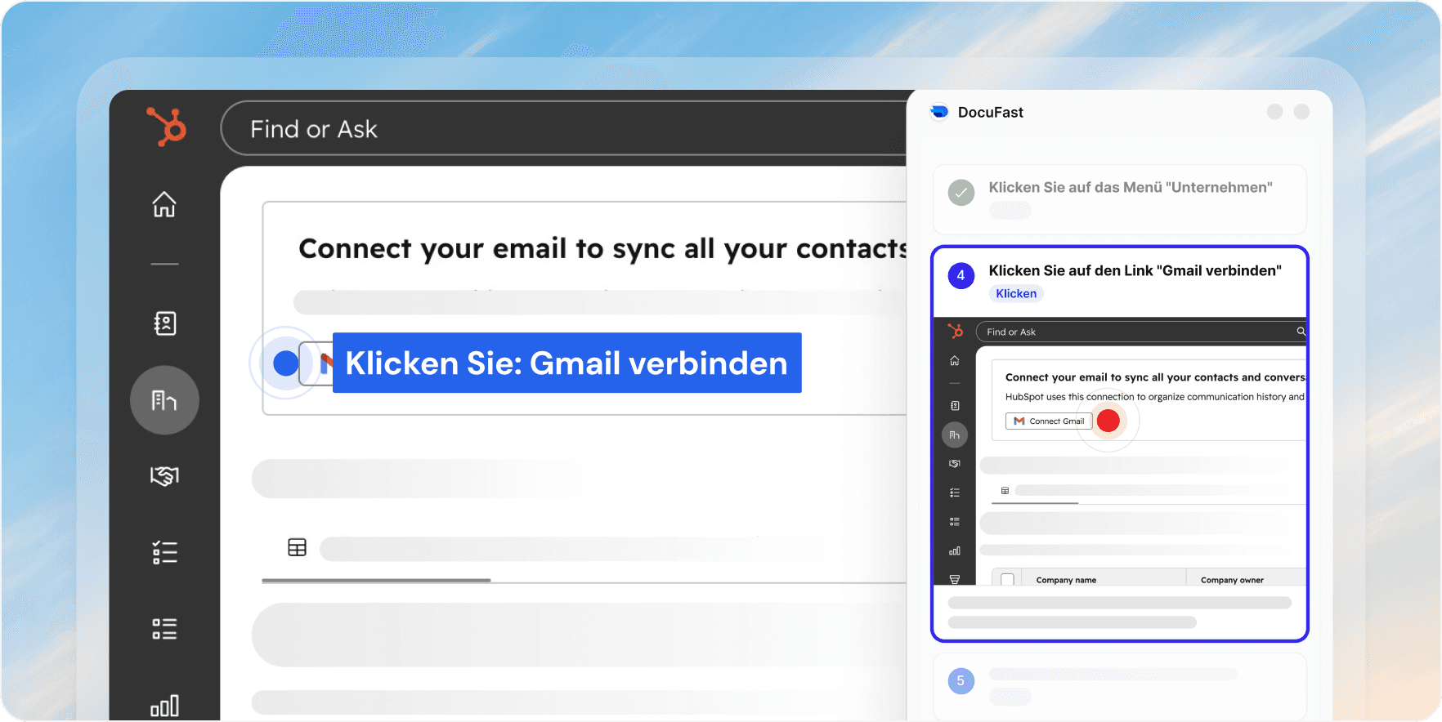The image size is (1442, 722).
Task: Click Company owner column header in preview
Action: click(1232, 580)
